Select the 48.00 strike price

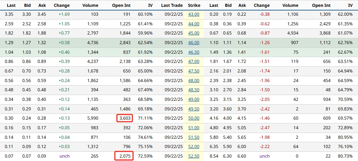[193, 81]
